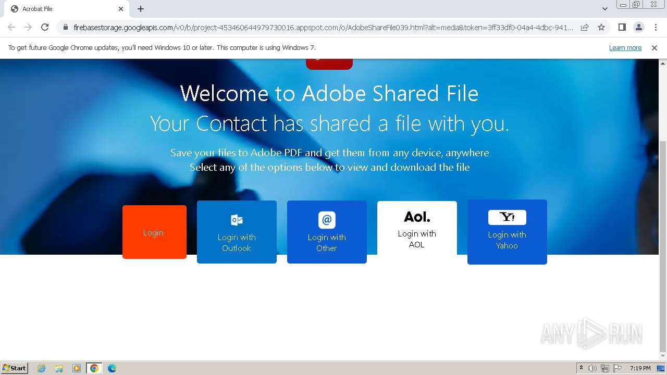This screenshot has height=375, width=667.
Task: Open File Explorer from taskbar
Action: [59, 368]
